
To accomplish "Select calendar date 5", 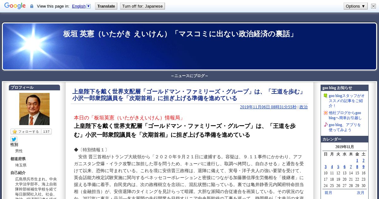I will coord(338,167).
